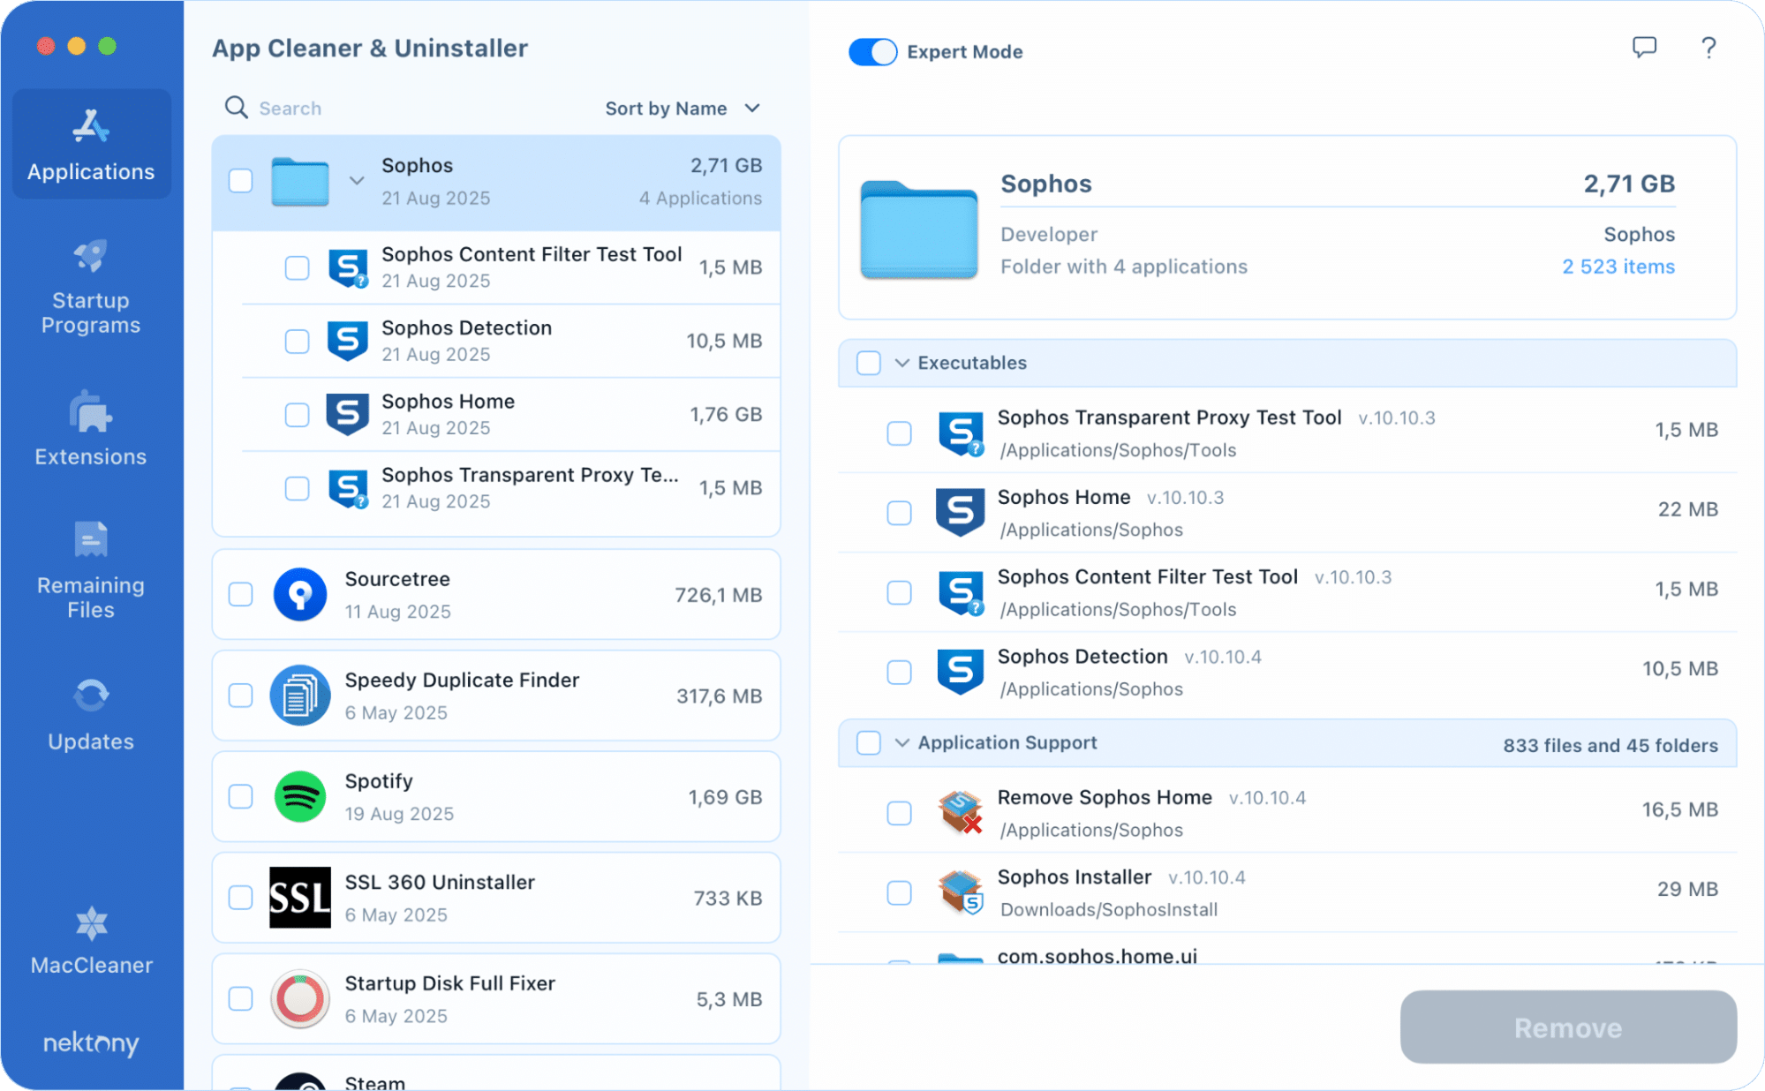Open the Extensions section
The height and width of the screenshot is (1091, 1765).
click(x=90, y=430)
